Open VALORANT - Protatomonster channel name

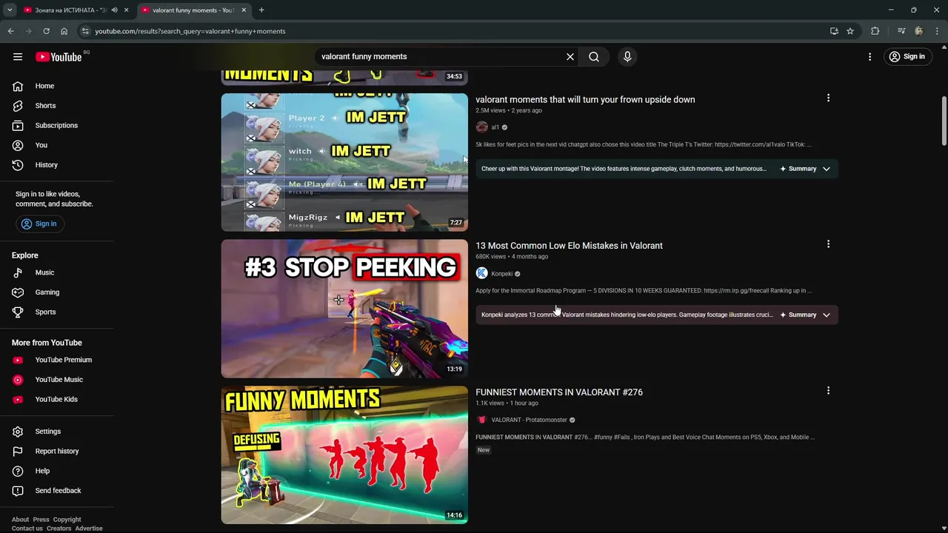[529, 420]
